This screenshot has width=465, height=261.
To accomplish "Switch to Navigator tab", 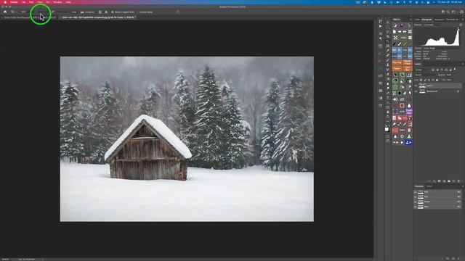I will pos(440,20).
